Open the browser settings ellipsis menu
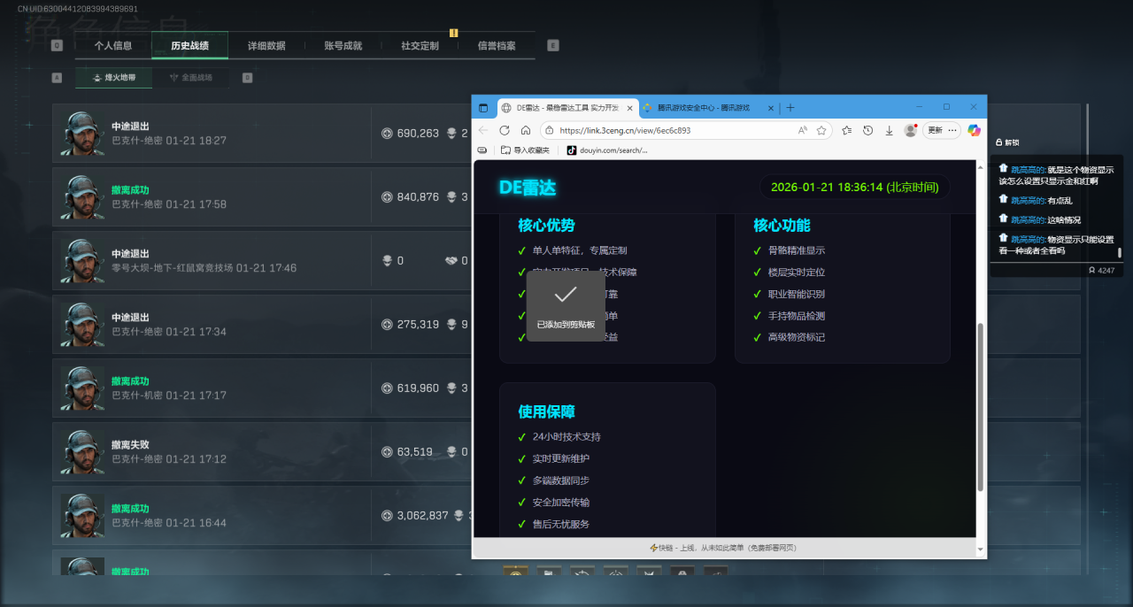1133x607 pixels. pyautogui.click(x=952, y=130)
